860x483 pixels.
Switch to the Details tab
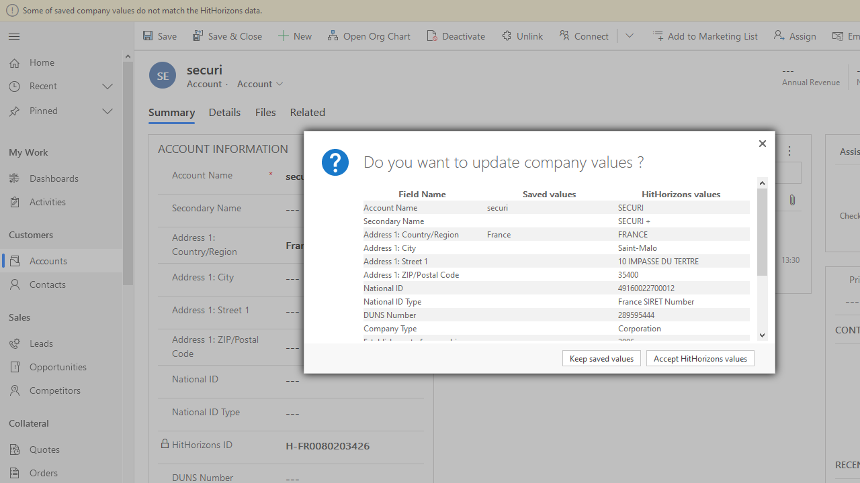pos(224,113)
